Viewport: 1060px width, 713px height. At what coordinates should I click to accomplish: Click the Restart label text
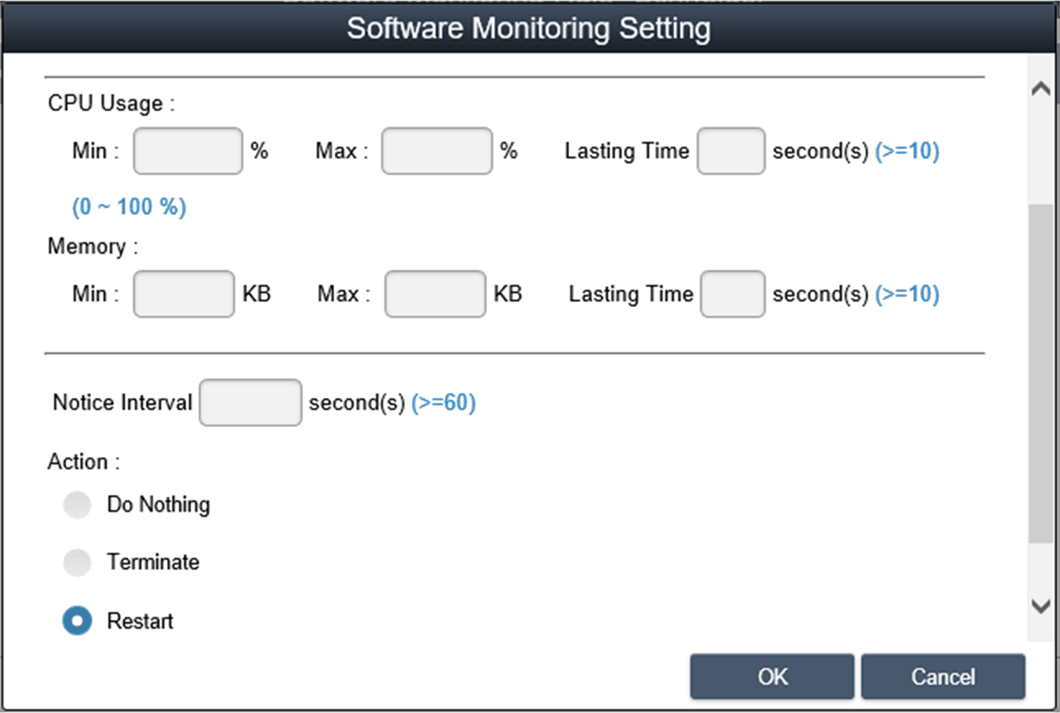pos(140,621)
